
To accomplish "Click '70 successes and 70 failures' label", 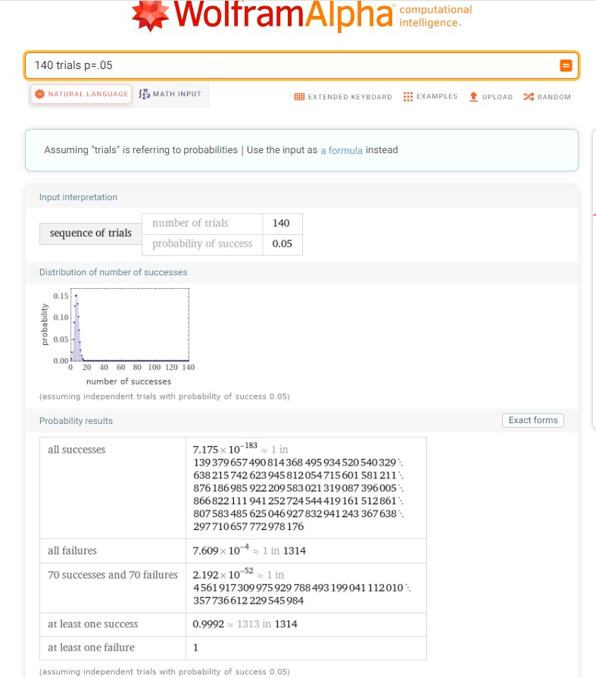I will (113, 575).
